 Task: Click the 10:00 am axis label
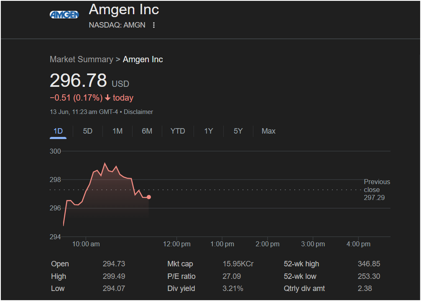86,244
